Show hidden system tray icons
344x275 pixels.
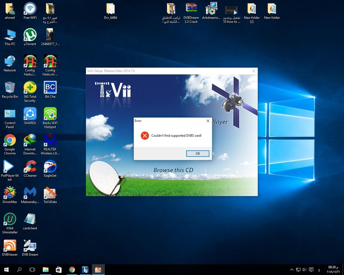[292, 270]
